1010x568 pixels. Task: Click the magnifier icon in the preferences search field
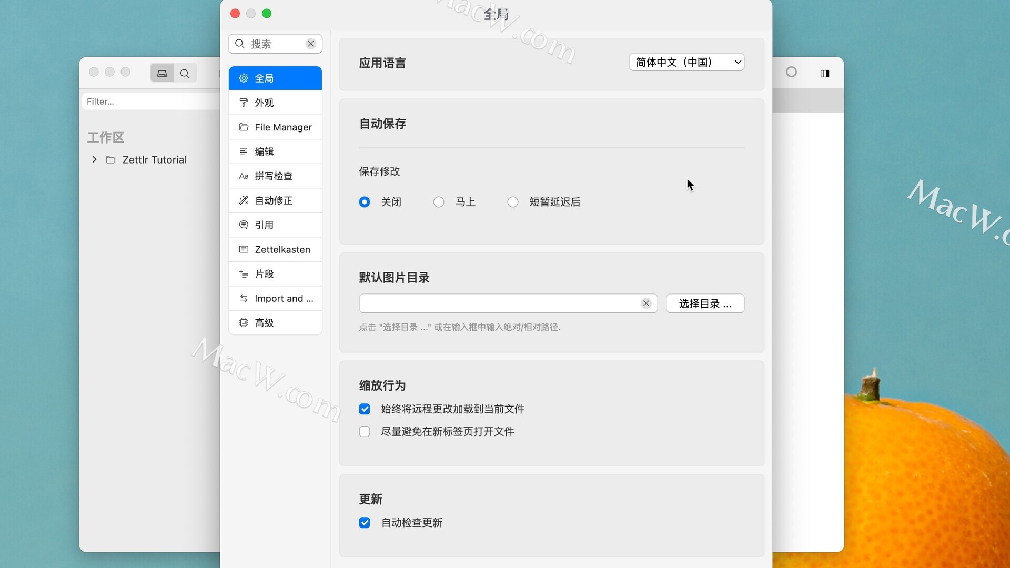pos(240,44)
